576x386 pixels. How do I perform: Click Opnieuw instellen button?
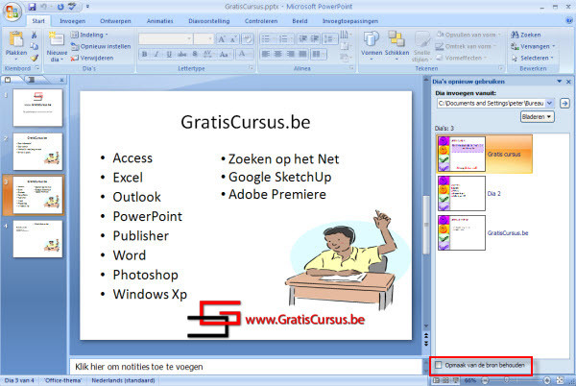click(101, 47)
